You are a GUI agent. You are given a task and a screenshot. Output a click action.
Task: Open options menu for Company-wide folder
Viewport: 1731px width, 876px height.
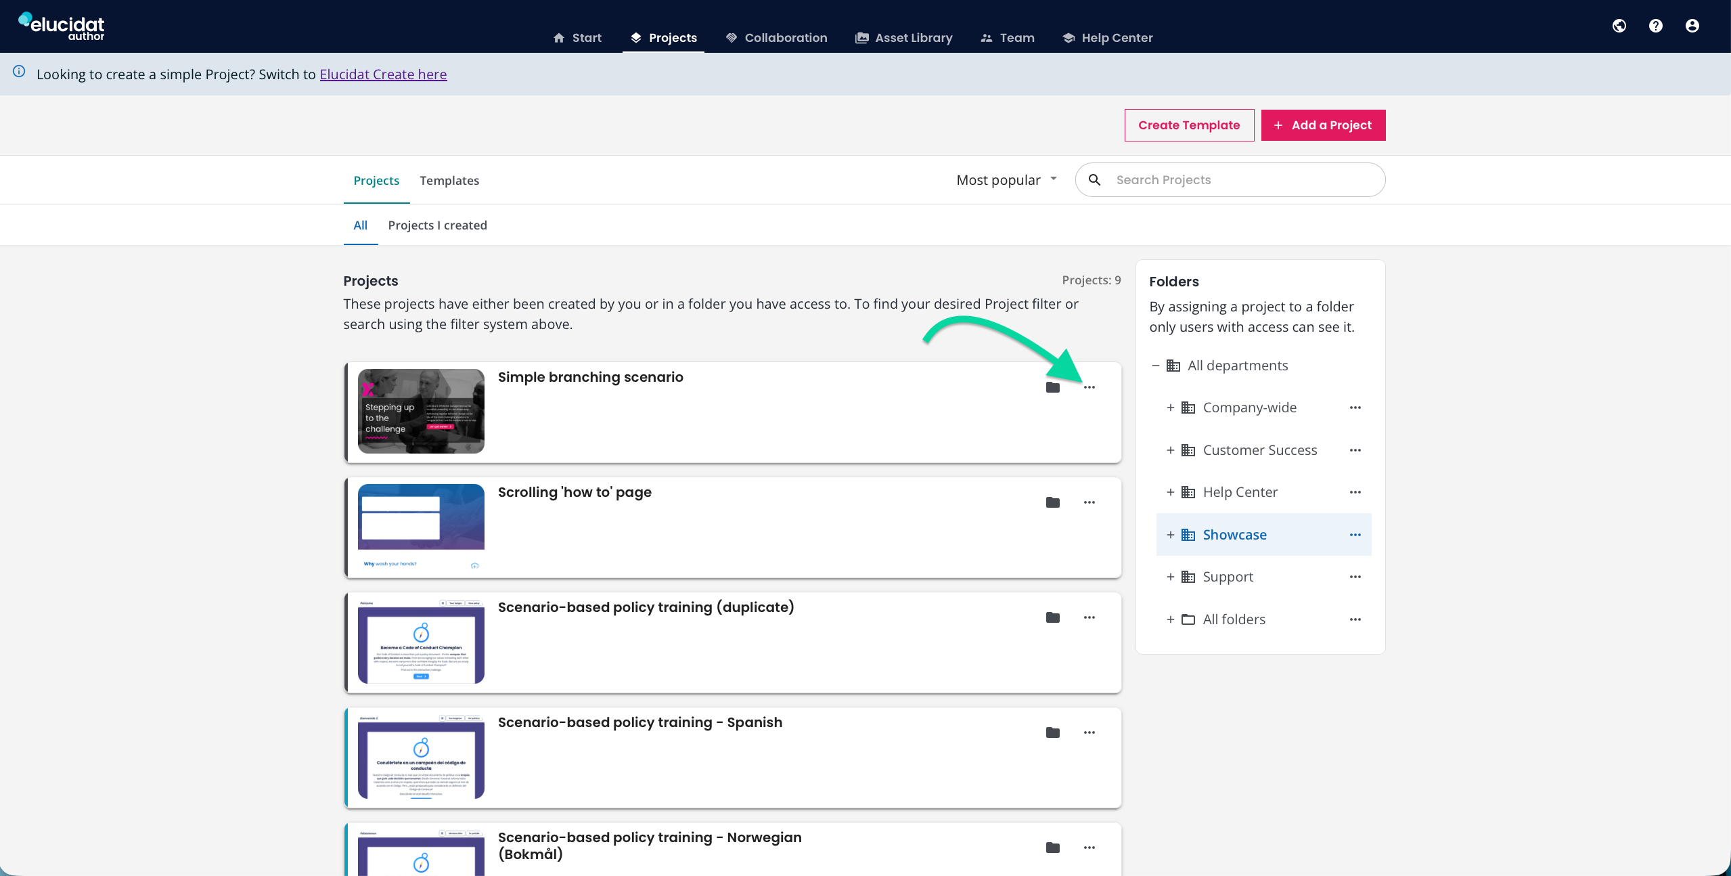[x=1355, y=408]
